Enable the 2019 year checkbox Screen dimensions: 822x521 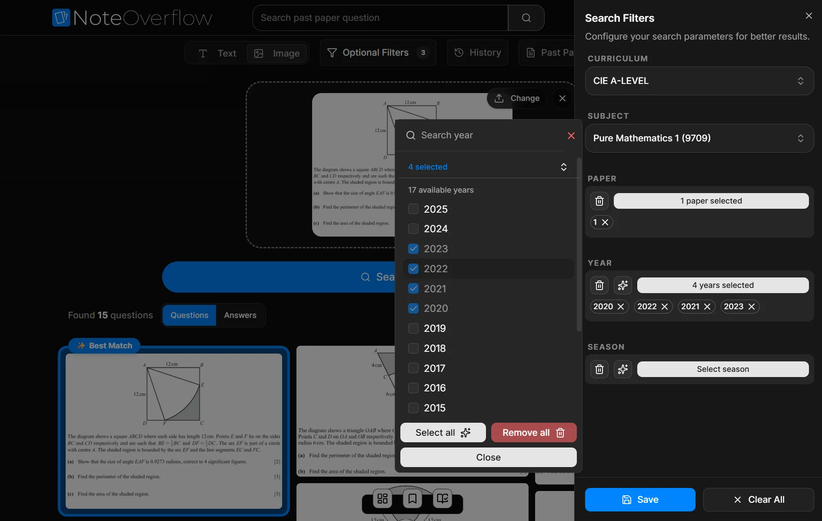413,328
